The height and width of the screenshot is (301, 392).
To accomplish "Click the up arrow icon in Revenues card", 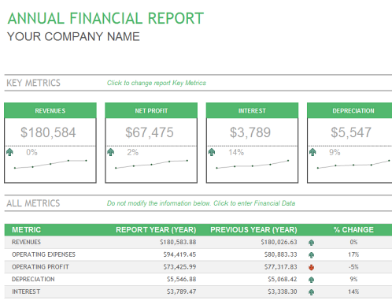I will pos(9,152).
